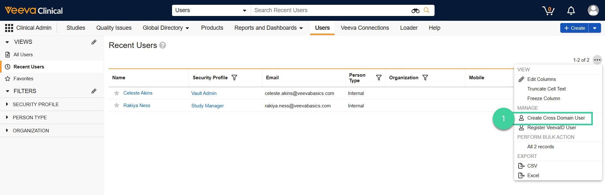
Task: Open the shopping cart icon
Action: tap(548, 11)
